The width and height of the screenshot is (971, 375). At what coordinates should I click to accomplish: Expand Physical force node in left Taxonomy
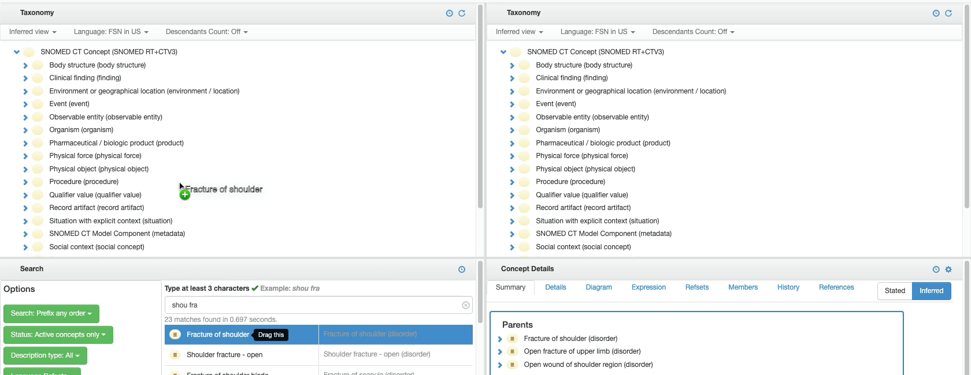pos(25,156)
